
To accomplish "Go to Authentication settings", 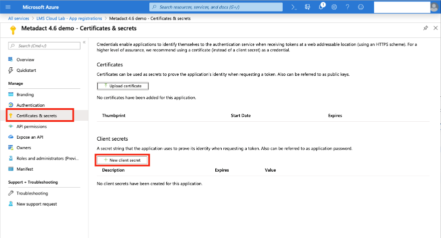I will tap(30, 105).
